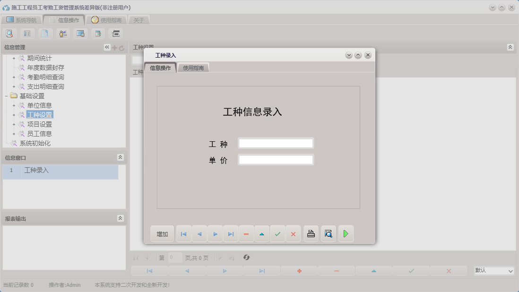Click the page number field in pager
Image resolution: width=519 pixels, height=292 pixels.
tap(175, 258)
